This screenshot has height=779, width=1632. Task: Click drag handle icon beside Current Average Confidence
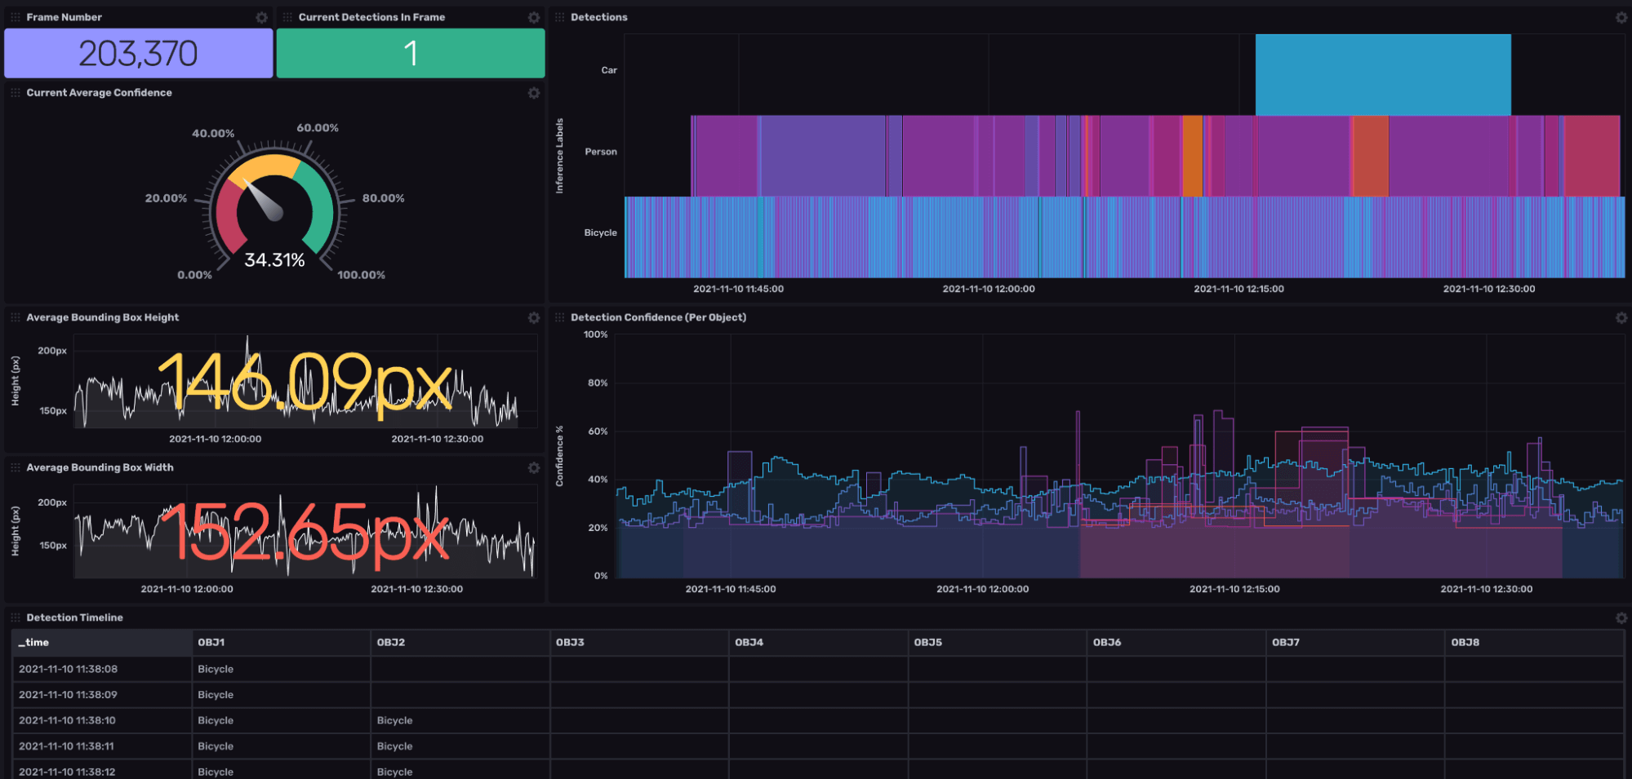16,92
